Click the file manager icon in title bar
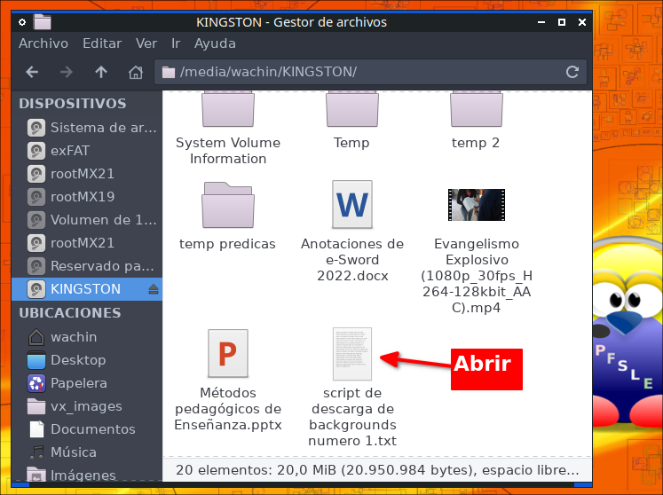663x495 pixels. [43, 22]
